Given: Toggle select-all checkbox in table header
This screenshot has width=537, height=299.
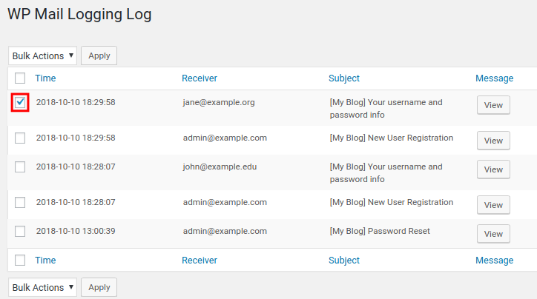Looking at the screenshot, I should (x=20, y=78).
